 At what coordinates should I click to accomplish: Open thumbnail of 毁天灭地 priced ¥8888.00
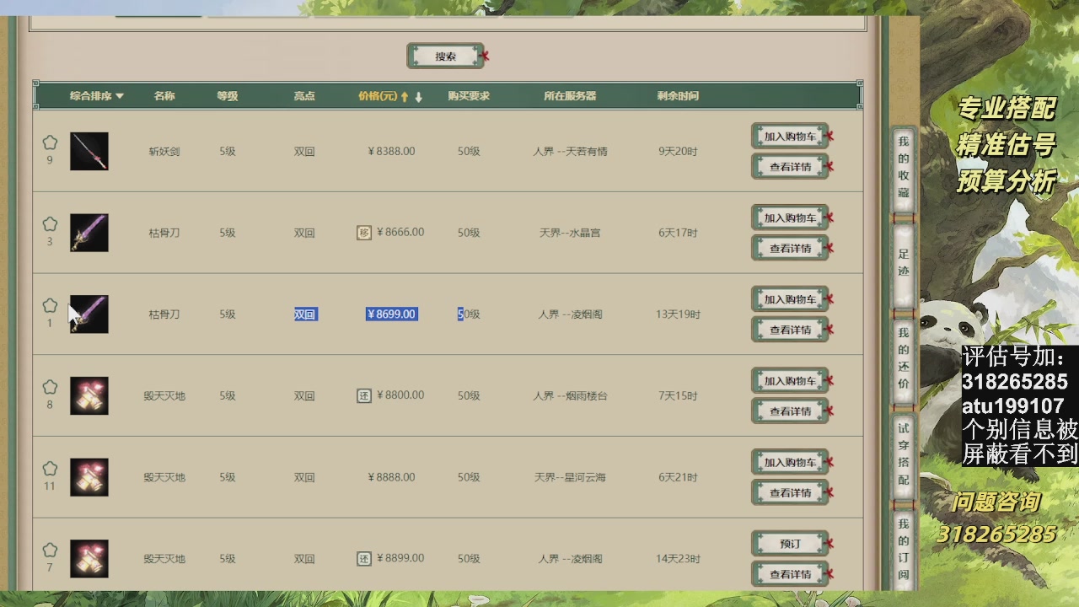89,477
